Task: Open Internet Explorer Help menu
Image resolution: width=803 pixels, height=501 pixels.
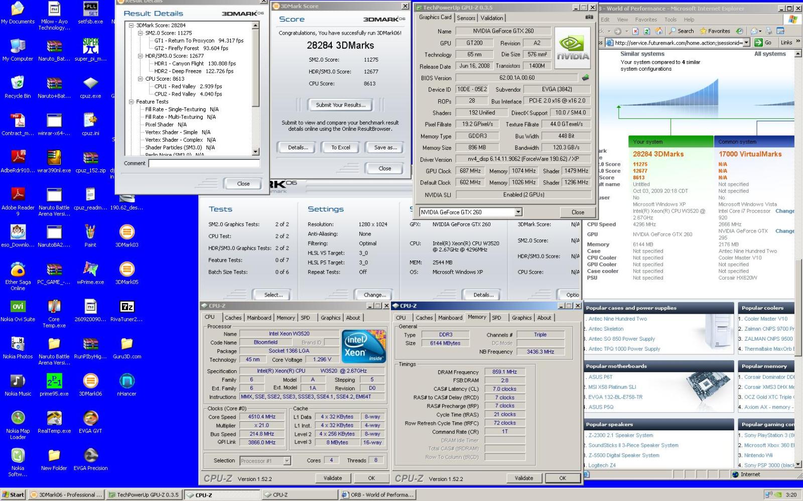Action: click(x=689, y=20)
